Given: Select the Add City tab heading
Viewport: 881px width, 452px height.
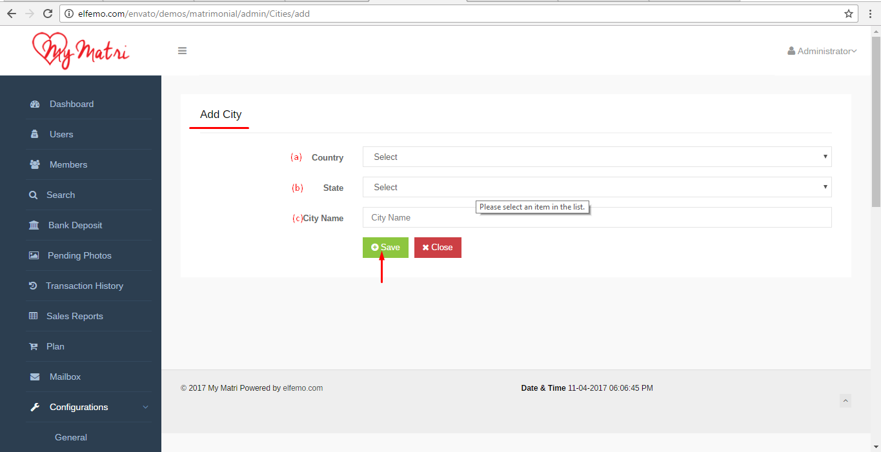Looking at the screenshot, I should [221, 114].
